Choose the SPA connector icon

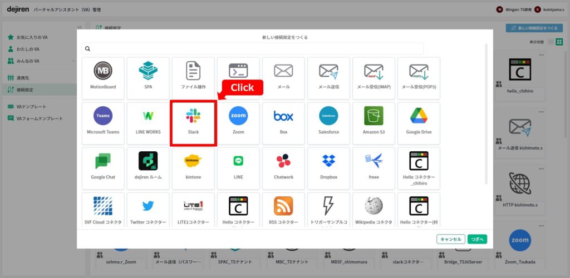coord(148,78)
